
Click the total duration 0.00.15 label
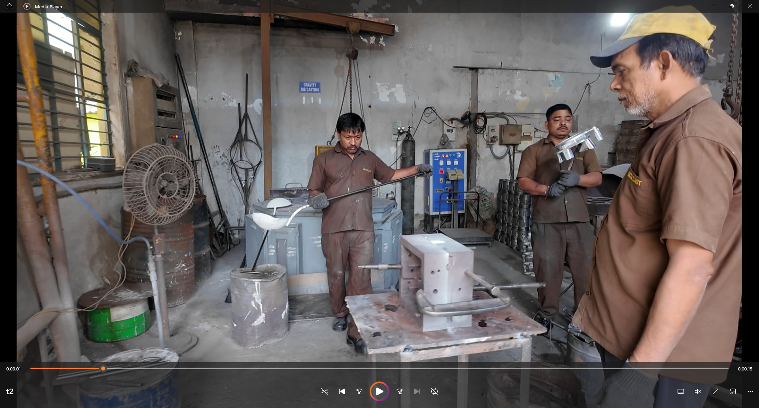coord(745,369)
